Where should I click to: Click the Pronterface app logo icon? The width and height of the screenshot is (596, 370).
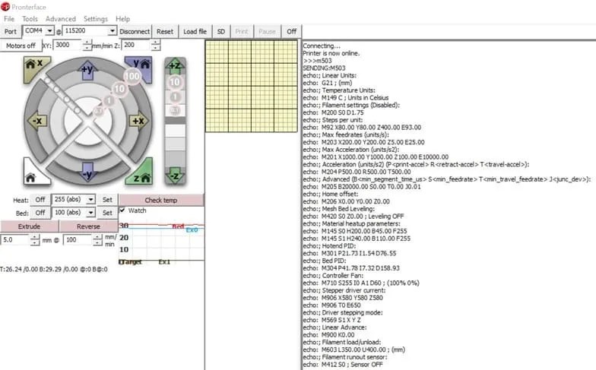[x=5, y=6]
